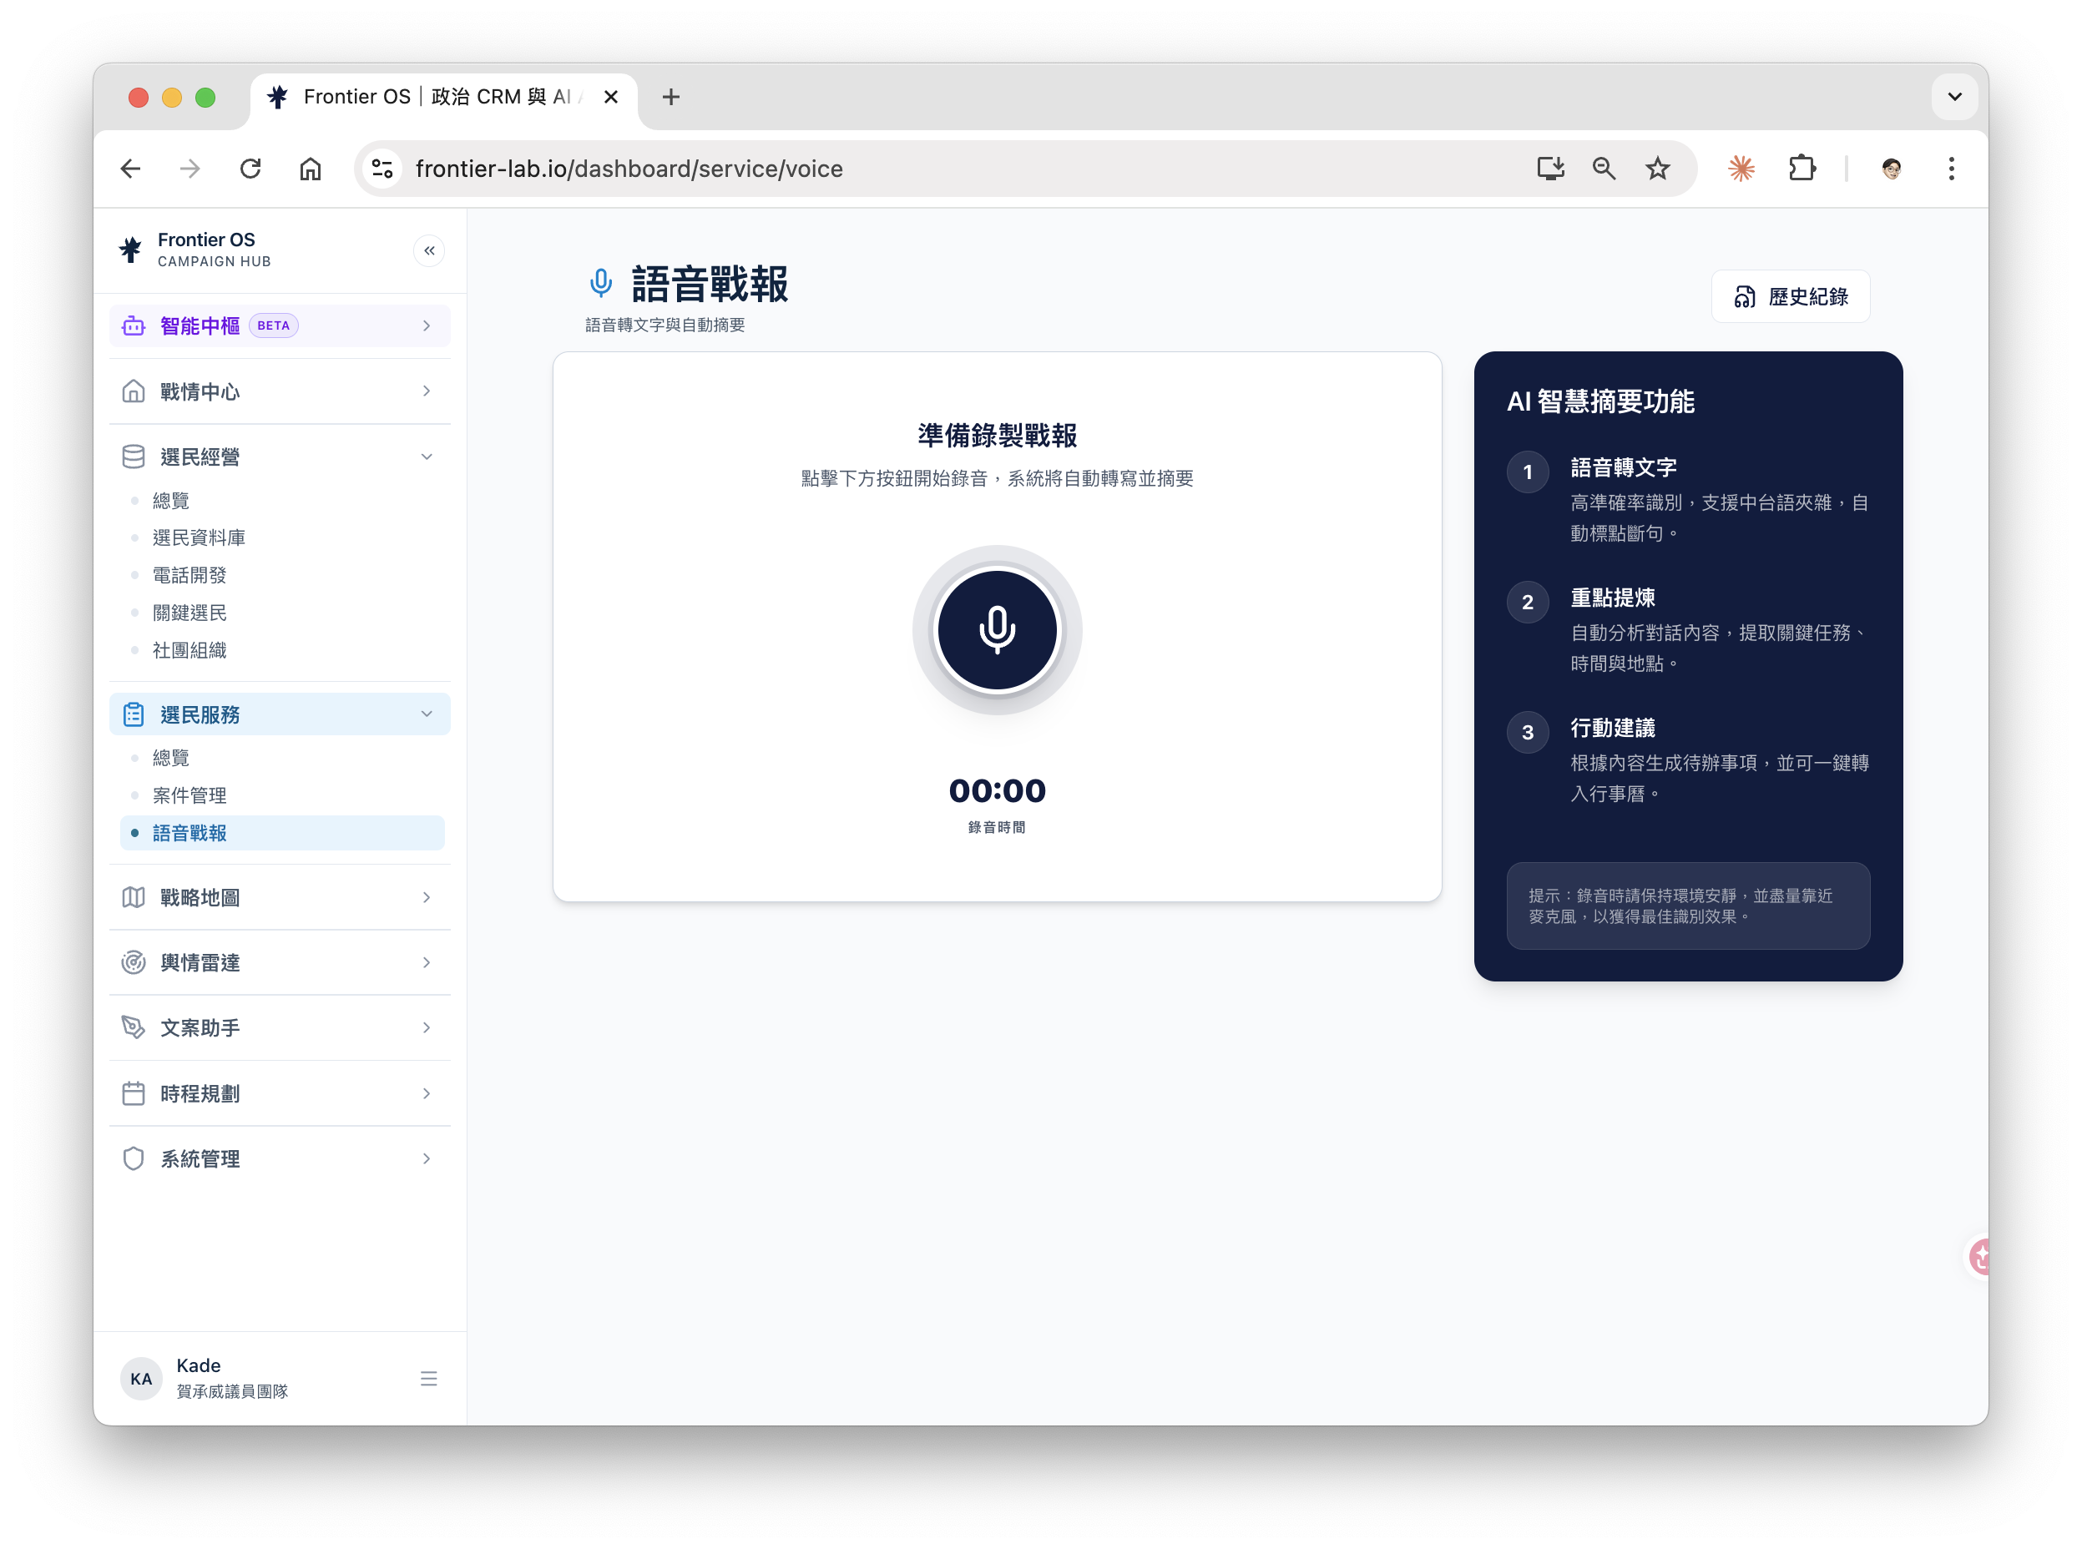The height and width of the screenshot is (1549, 2082).
Task: Reload the page
Action: coord(250,169)
